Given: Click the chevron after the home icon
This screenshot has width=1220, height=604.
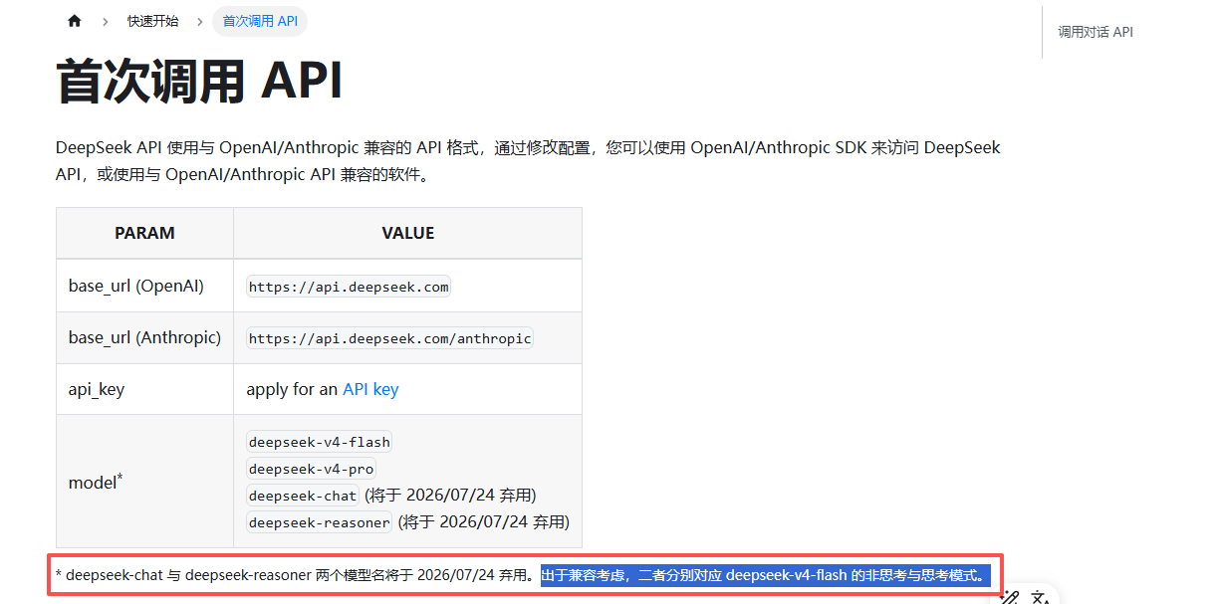Looking at the screenshot, I should (x=105, y=21).
